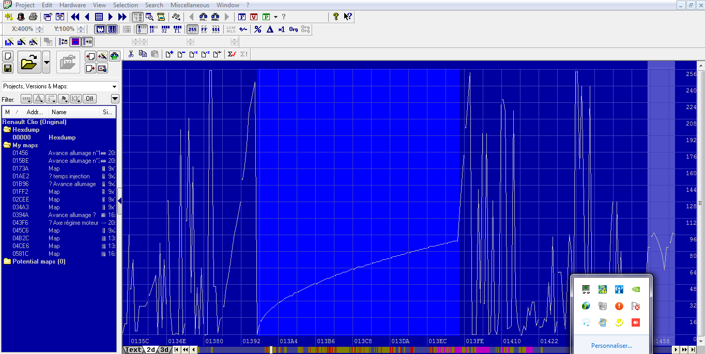The image size is (705, 354).
Task: Open the Hardware menu
Action: 72,5
